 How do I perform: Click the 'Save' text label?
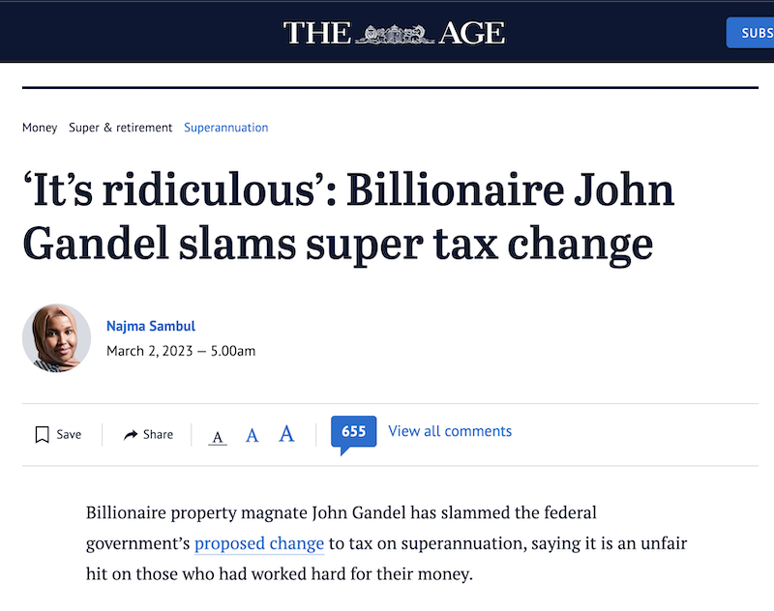(69, 435)
